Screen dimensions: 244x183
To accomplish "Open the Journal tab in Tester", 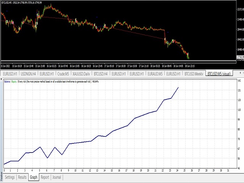I will 57,177.
